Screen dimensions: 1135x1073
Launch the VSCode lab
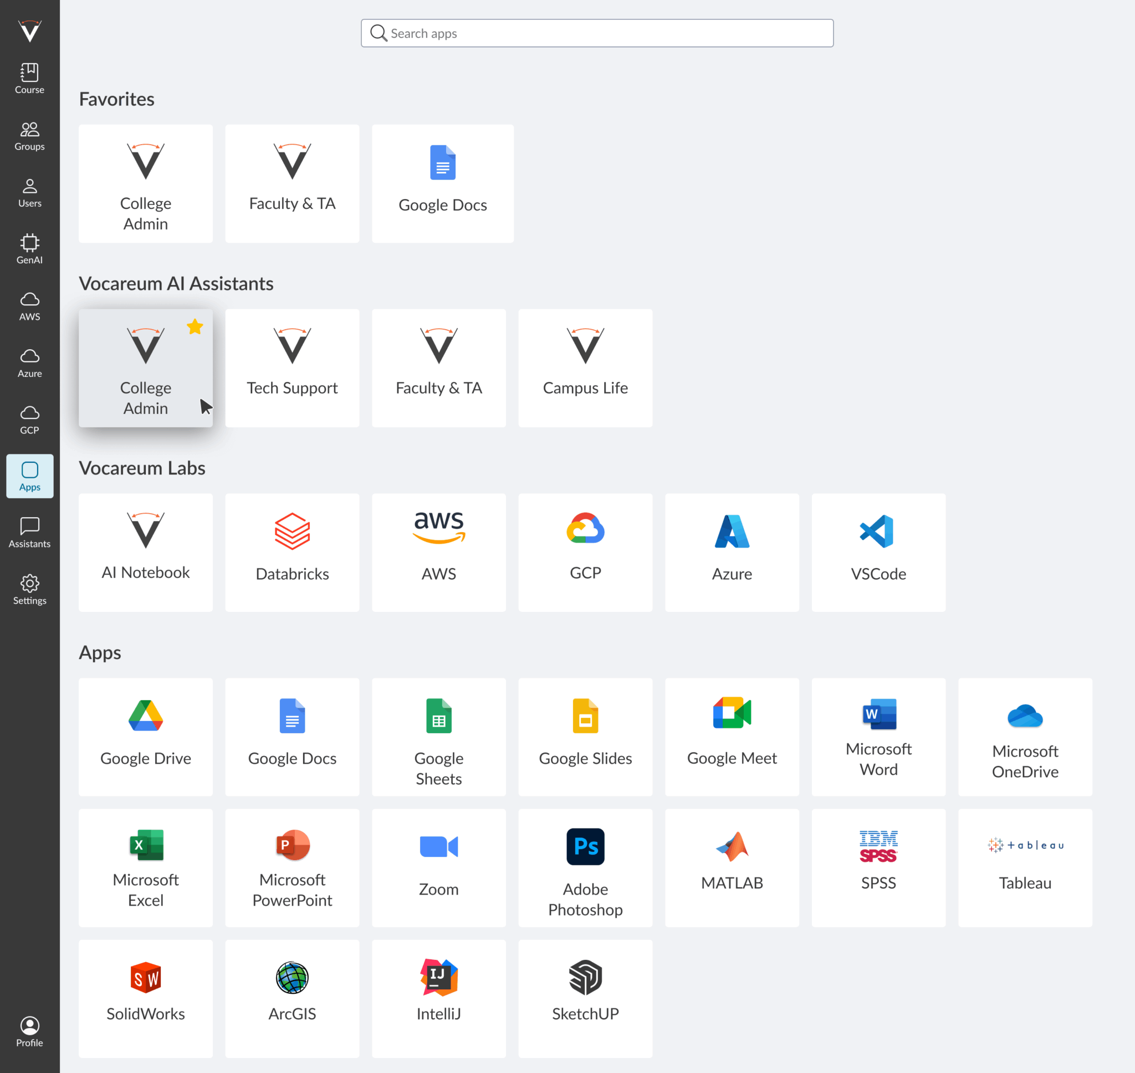pos(878,552)
